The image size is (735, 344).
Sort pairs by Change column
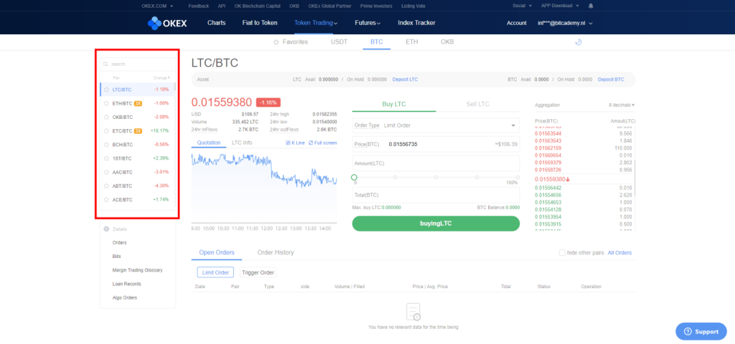[161, 77]
